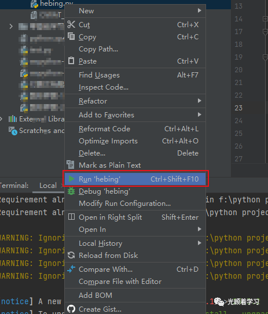Click the Open in Right Split icon
This screenshot has height=314, width=268.
click(x=71, y=217)
